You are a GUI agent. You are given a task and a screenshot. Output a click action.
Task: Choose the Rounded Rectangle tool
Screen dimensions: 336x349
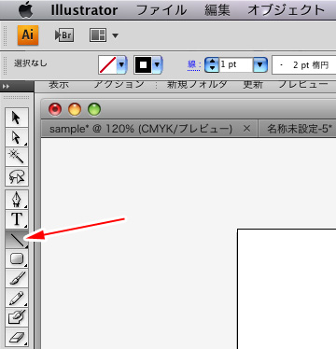click(x=17, y=258)
